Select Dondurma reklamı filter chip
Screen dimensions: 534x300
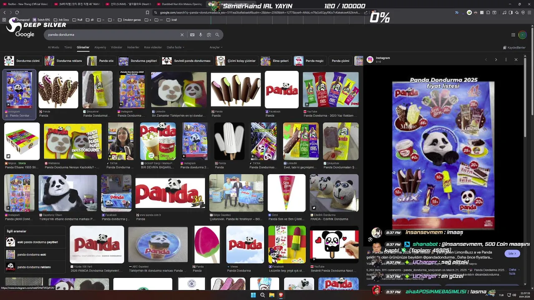click(x=64, y=61)
